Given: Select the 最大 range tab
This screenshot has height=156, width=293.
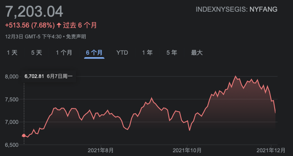Looking at the screenshot, I should click(197, 53).
